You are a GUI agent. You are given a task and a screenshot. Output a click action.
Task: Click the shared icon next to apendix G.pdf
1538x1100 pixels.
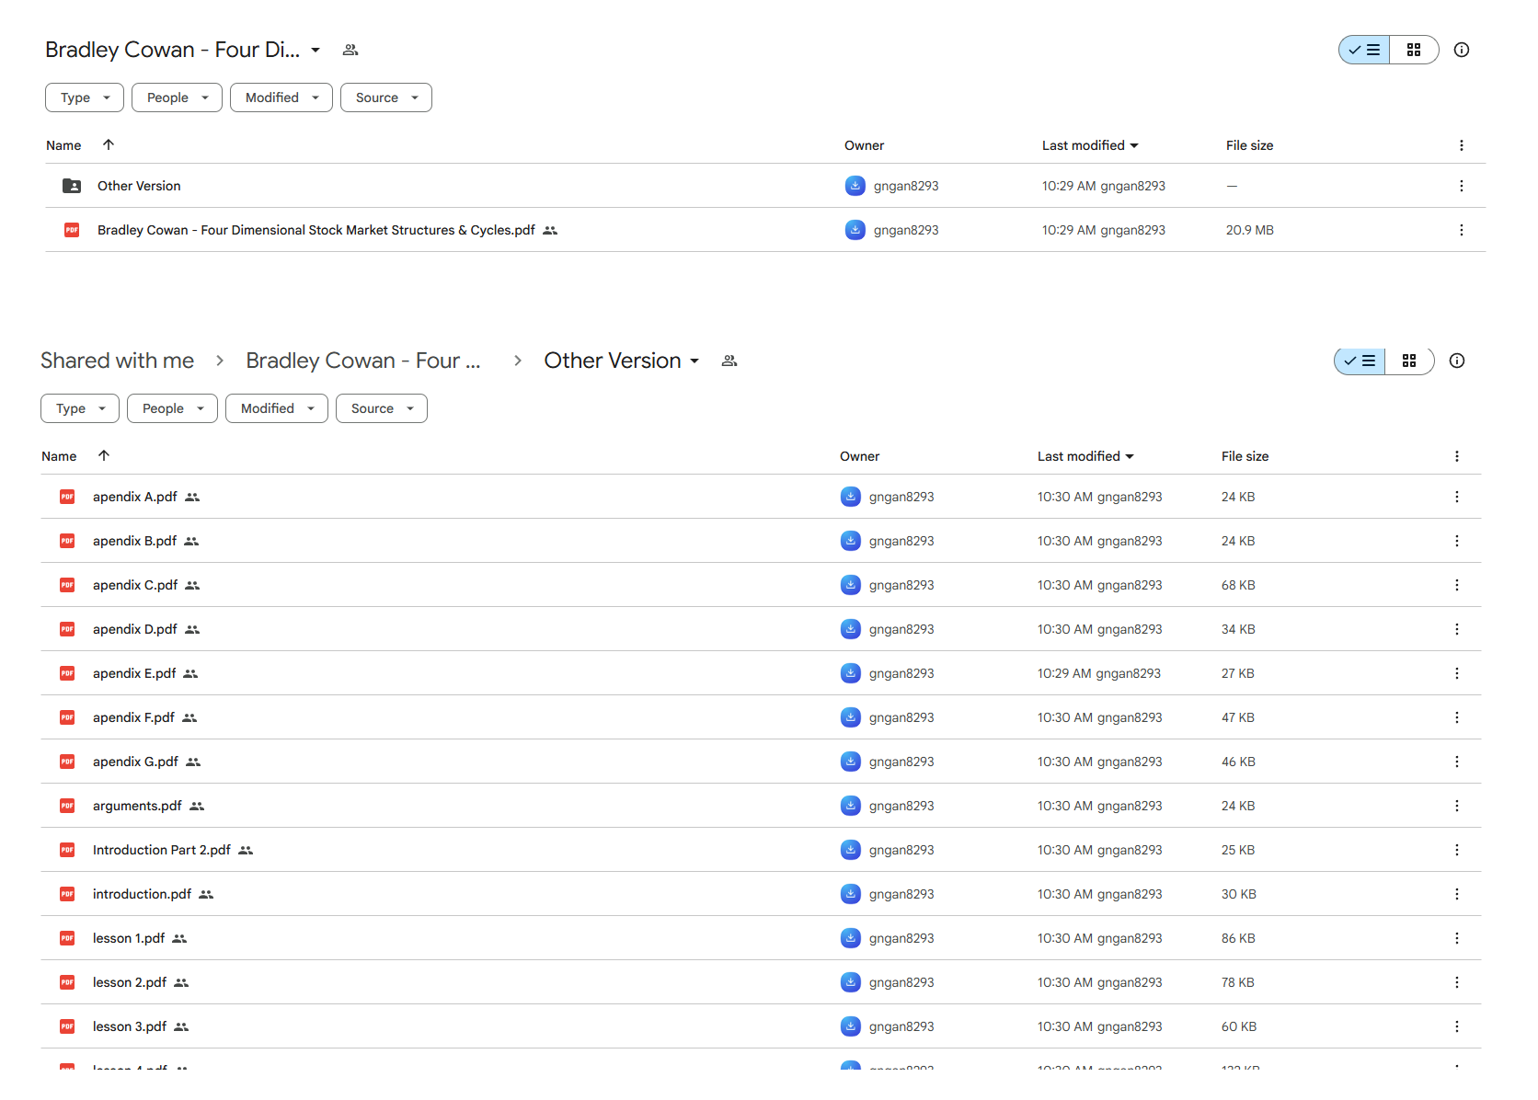(x=193, y=762)
